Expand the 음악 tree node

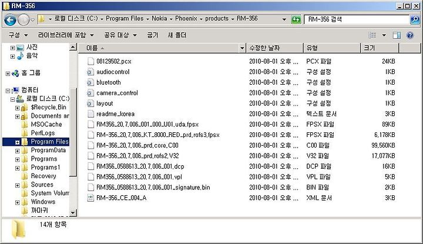pos(12,56)
